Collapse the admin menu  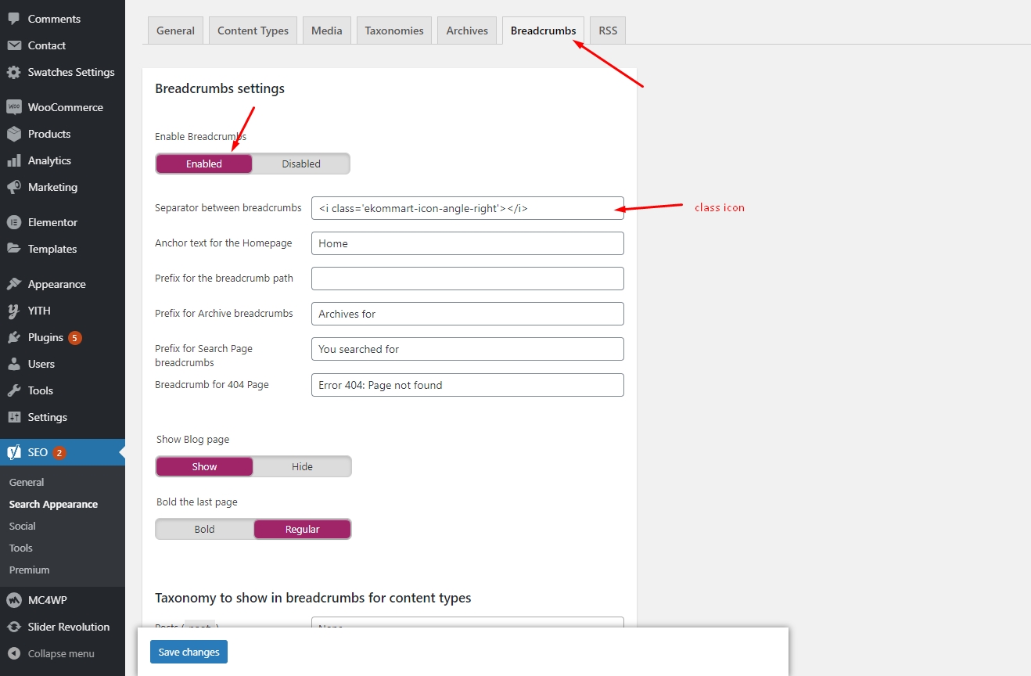click(x=52, y=653)
